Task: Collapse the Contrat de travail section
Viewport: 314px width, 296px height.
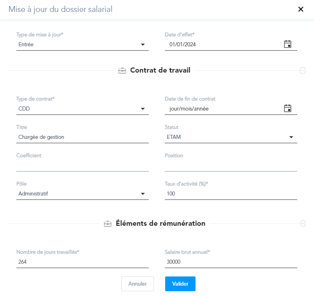Action: 302,71
